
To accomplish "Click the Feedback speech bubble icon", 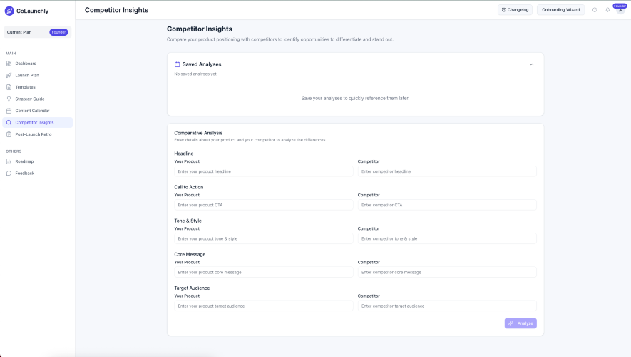I will tap(9, 173).
